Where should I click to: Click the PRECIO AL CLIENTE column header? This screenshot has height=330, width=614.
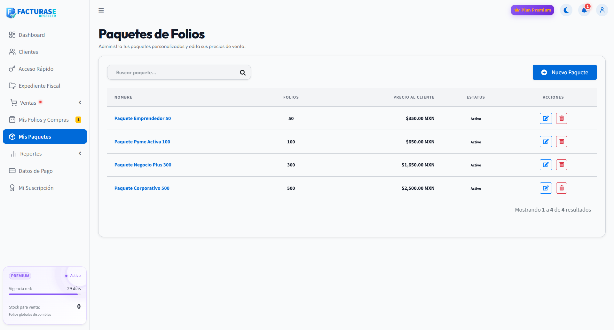click(x=414, y=97)
